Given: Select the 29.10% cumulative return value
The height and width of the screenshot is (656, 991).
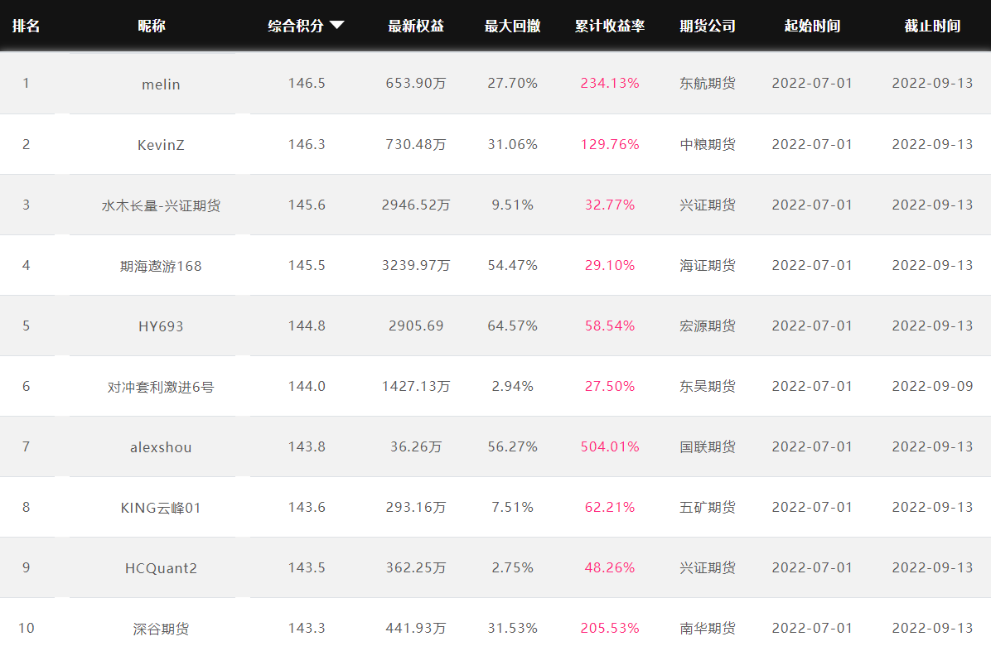Looking at the screenshot, I should click(x=610, y=265).
